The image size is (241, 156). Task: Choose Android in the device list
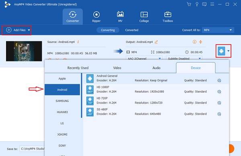tap(62, 90)
